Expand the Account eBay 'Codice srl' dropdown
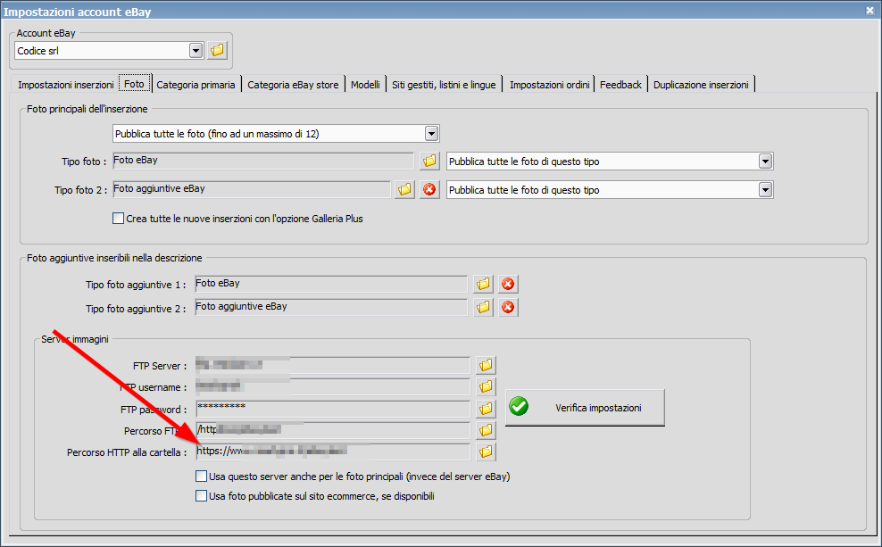 [196, 51]
